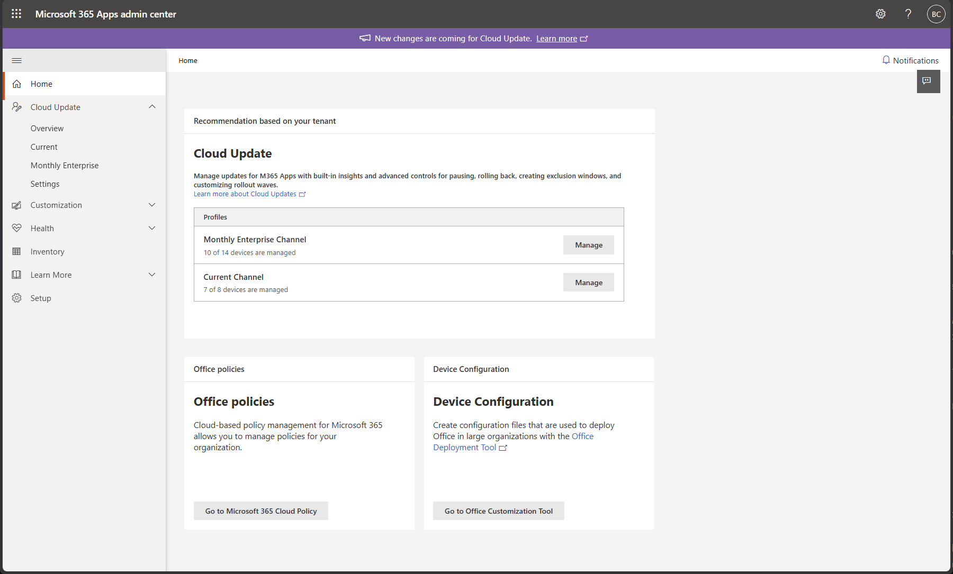Expand the Health section chevron
The width and height of the screenshot is (953, 574).
click(x=152, y=228)
